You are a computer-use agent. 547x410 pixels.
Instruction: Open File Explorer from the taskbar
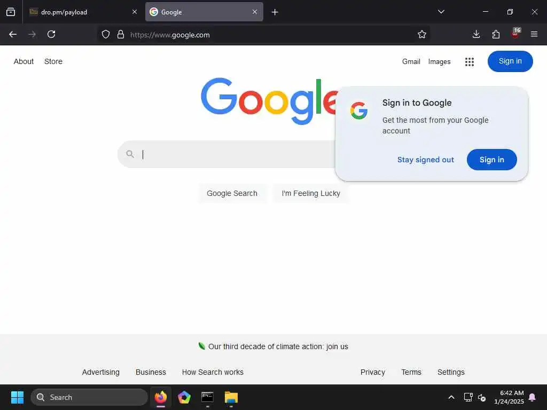tap(231, 397)
